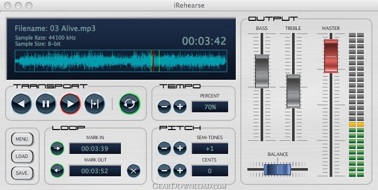Start playback with the play button

coord(70,104)
